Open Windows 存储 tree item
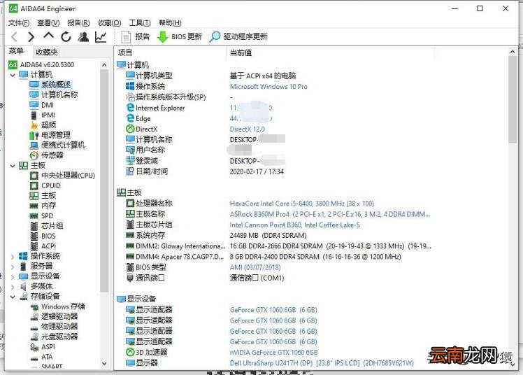The height and width of the screenshot is (375, 523). pyautogui.click(x=57, y=306)
